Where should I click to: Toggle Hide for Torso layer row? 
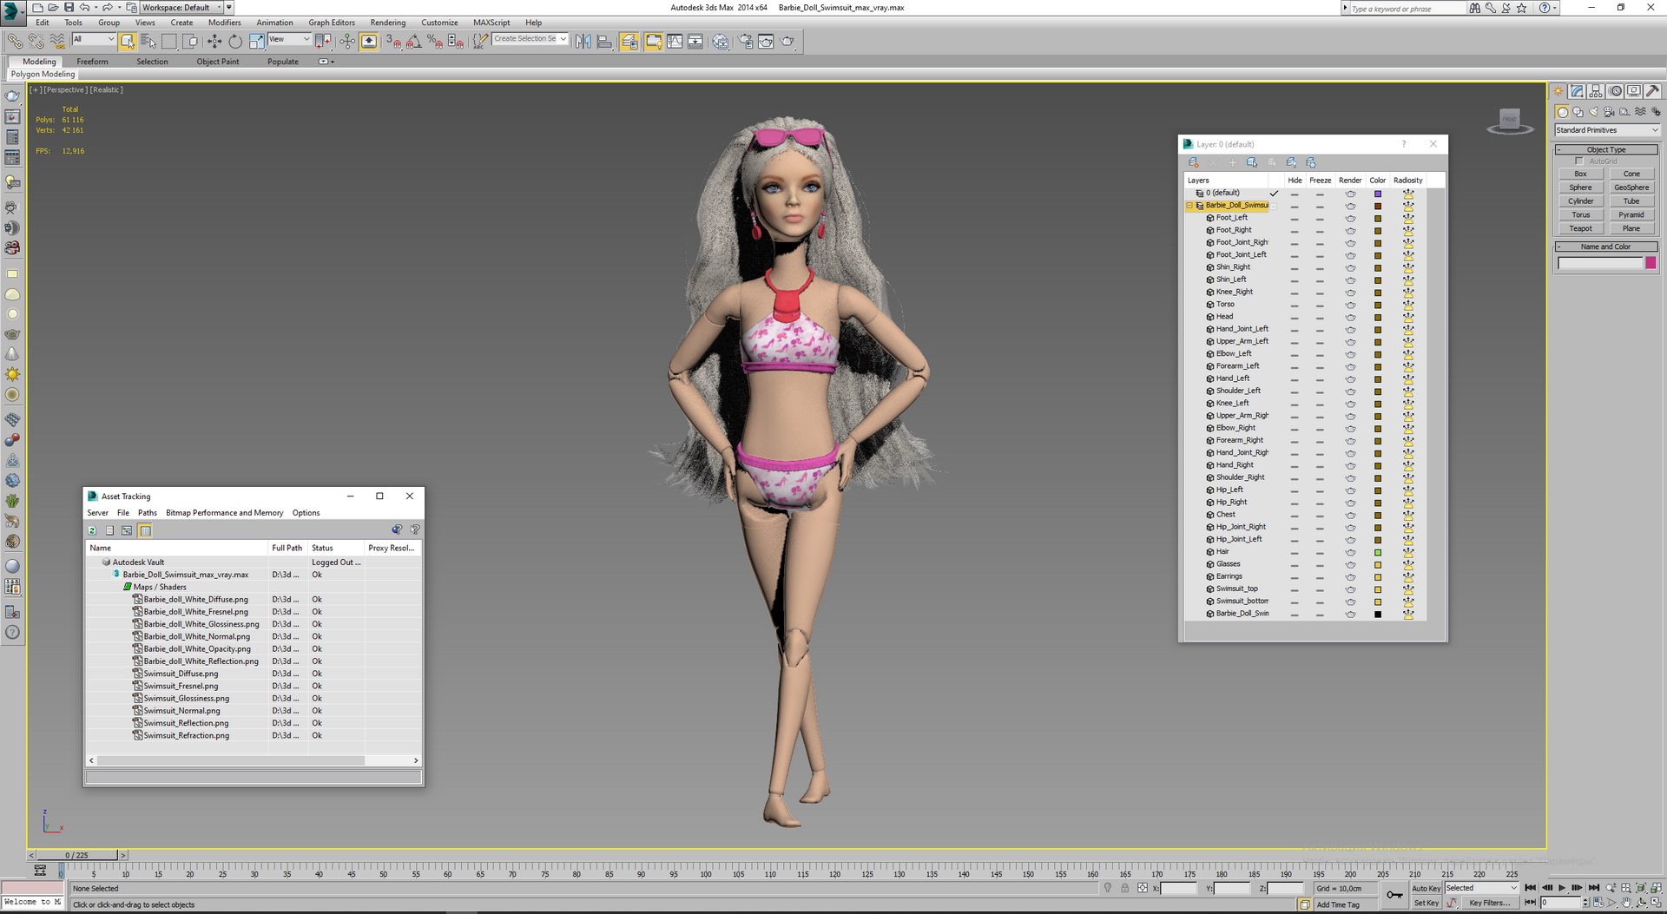pyautogui.click(x=1295, y=305)
